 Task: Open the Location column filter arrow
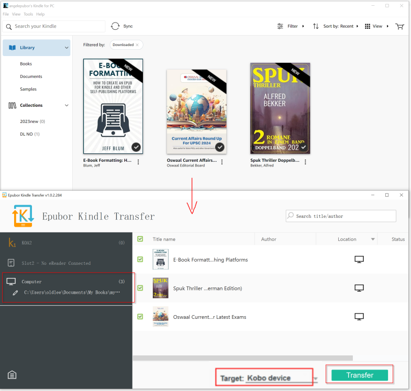pos(373,239)
